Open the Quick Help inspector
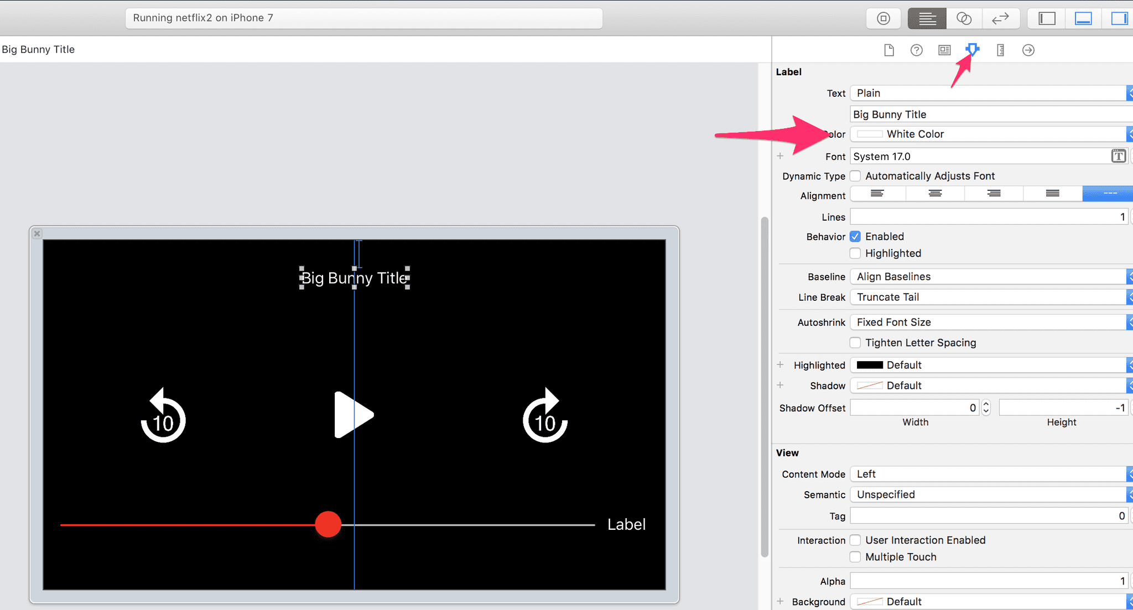Screen dimensions: 1133x610 (x=917, y=50)
